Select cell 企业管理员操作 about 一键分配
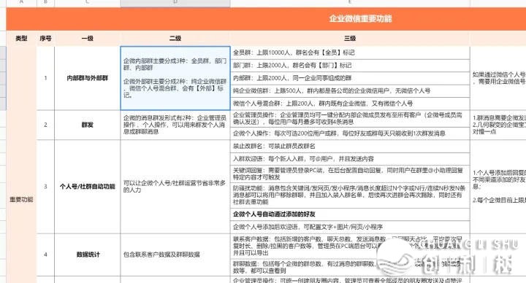The image size is (526, 283). tap(350, 118)
